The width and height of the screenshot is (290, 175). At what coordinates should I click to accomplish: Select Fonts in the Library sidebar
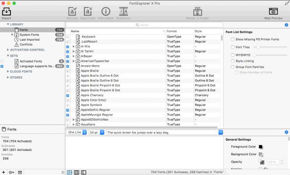32,30
